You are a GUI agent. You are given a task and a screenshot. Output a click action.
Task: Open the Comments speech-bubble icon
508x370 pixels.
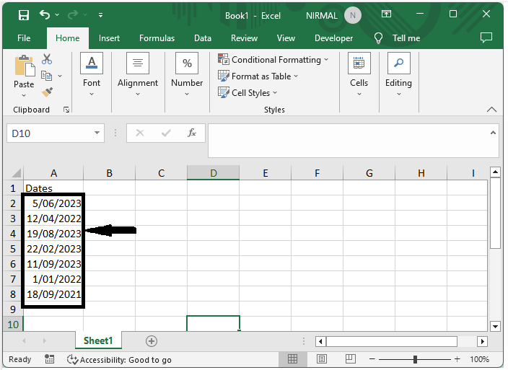[x=486, y=38]
